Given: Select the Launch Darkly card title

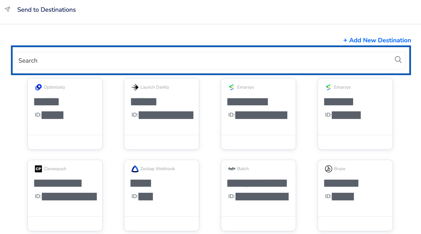Looking at the screenshot, I should tap(155, 87).
